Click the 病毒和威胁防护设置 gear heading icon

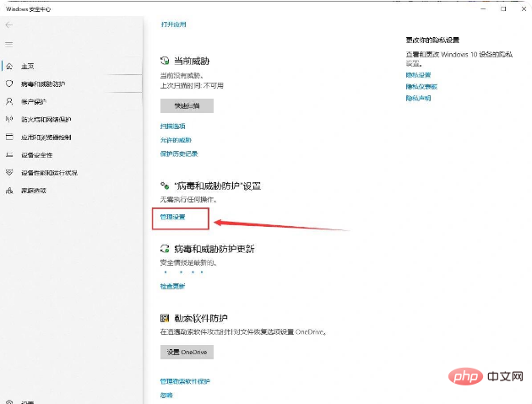tap(165, 186)
